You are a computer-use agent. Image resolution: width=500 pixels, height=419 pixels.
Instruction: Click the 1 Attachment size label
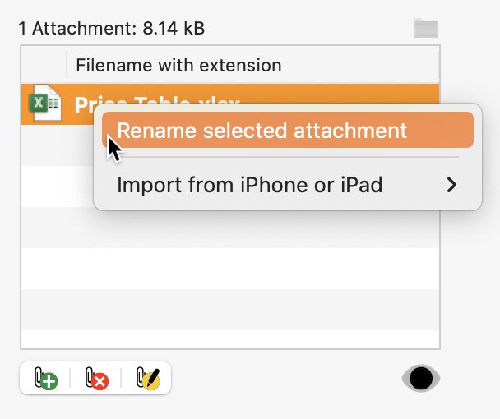(112, 28)
